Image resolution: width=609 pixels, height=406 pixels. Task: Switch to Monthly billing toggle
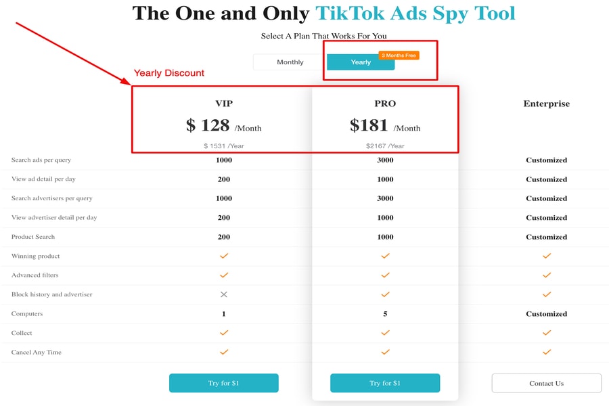(290, 62)
